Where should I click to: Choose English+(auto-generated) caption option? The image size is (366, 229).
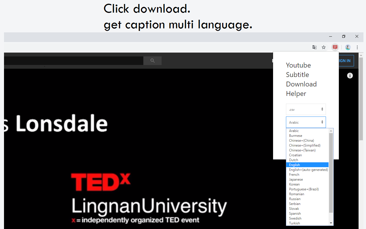click(308, 169)
